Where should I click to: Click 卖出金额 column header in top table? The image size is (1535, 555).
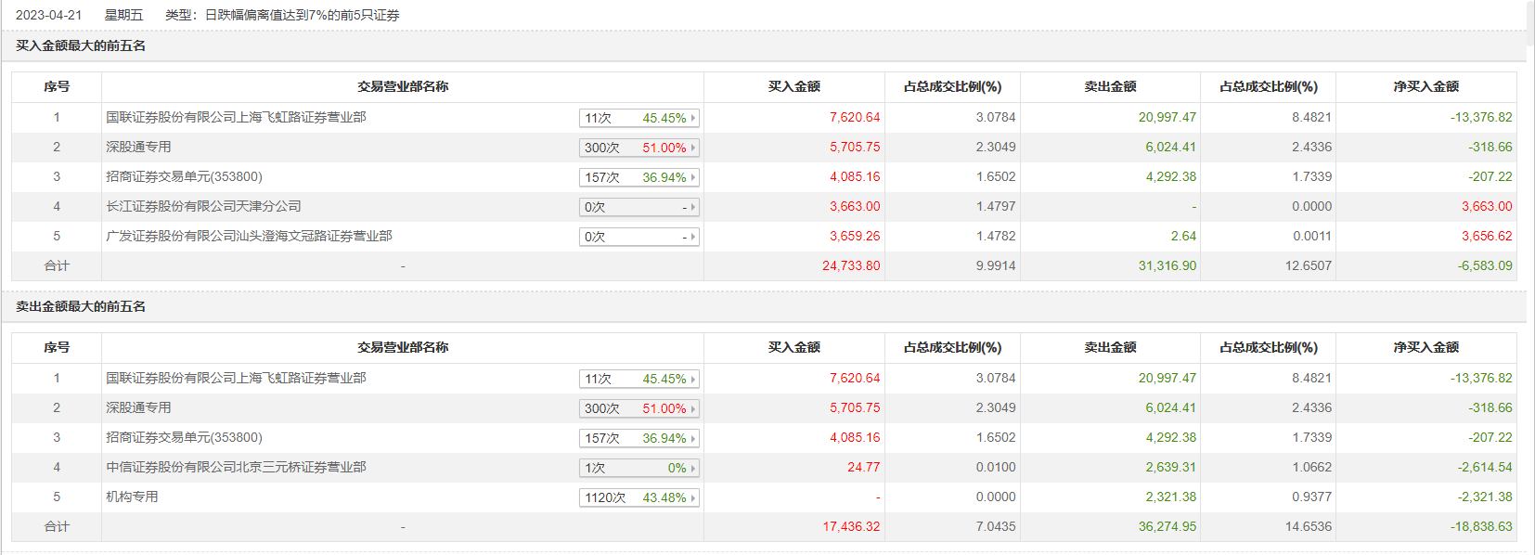click(x=1110, y=86)
